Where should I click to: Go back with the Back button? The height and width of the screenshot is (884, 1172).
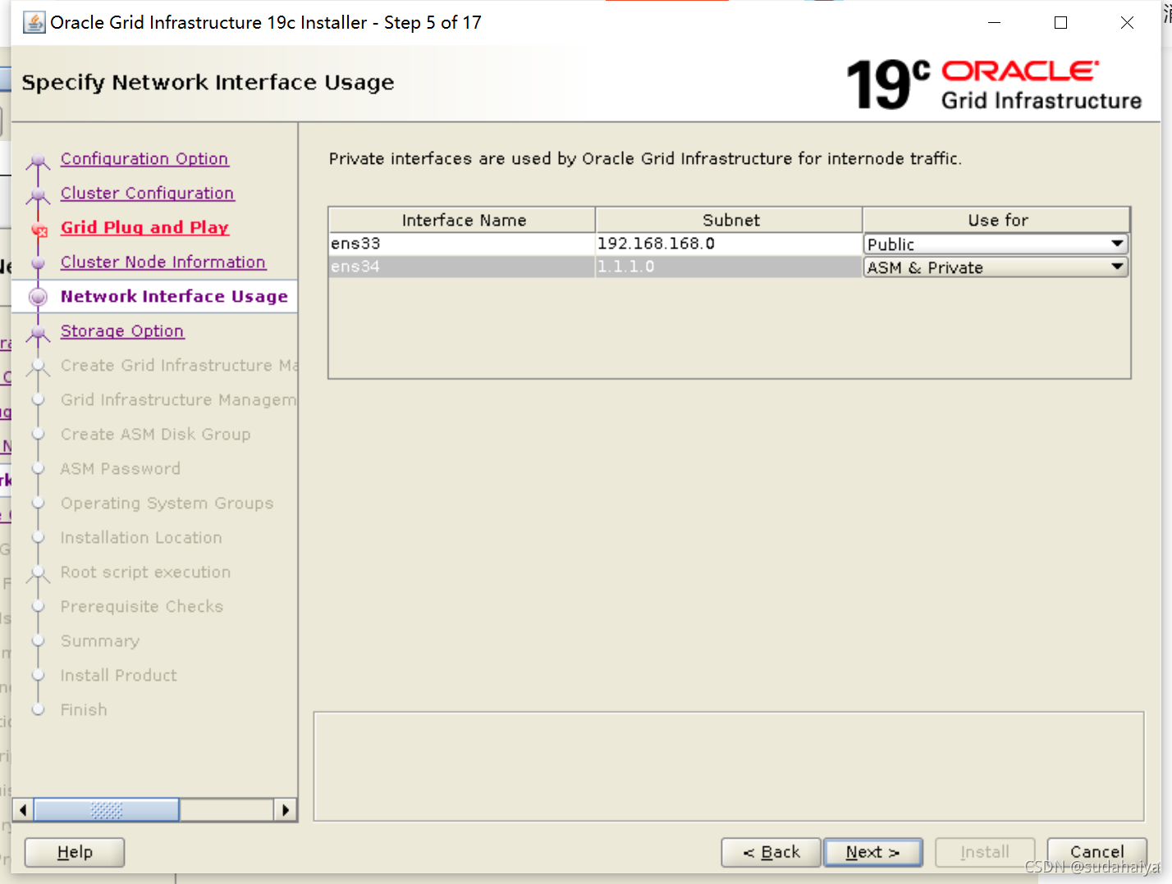coord(771,853)
